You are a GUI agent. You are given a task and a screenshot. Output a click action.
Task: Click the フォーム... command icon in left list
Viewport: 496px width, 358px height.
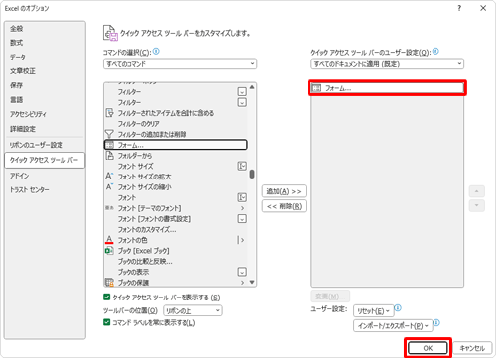109,145
